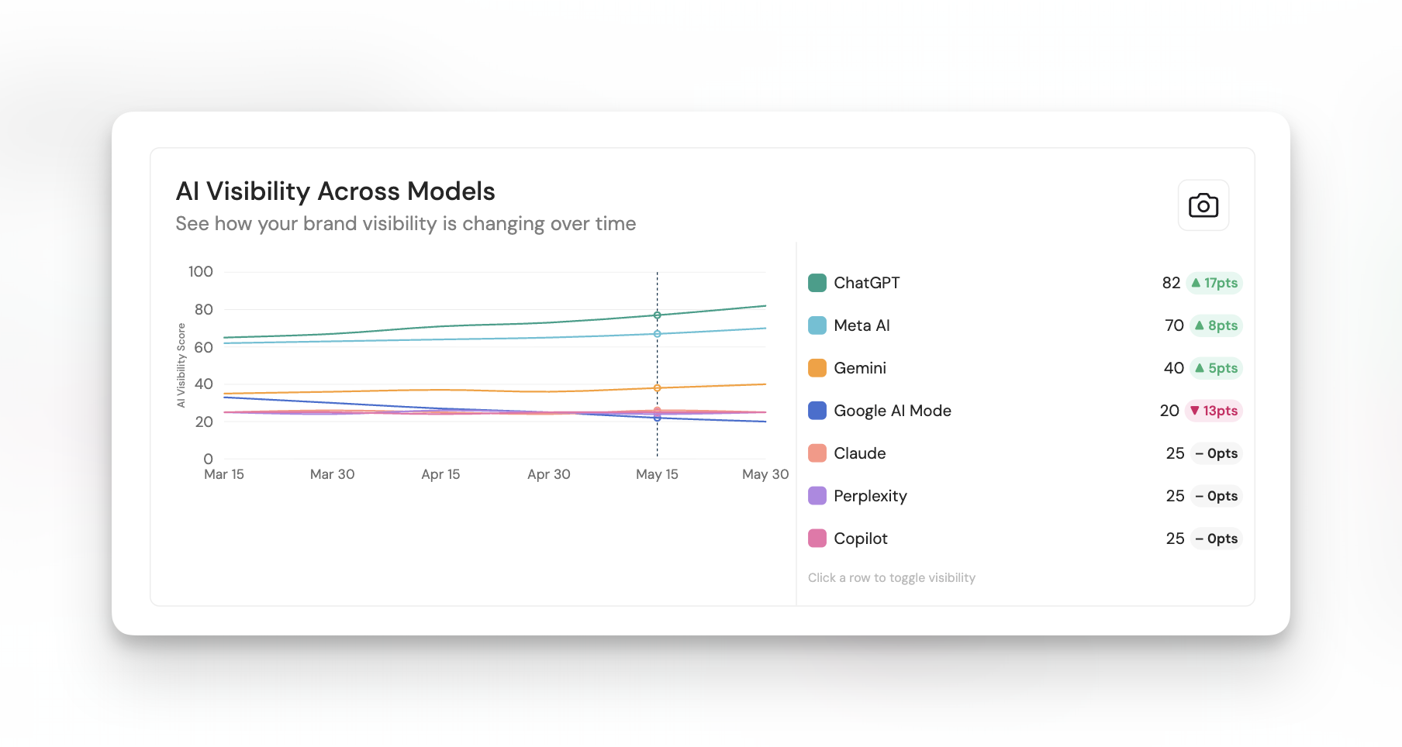
Task: Hide the Gemini line from chart
Action: tap(1025, 368)
